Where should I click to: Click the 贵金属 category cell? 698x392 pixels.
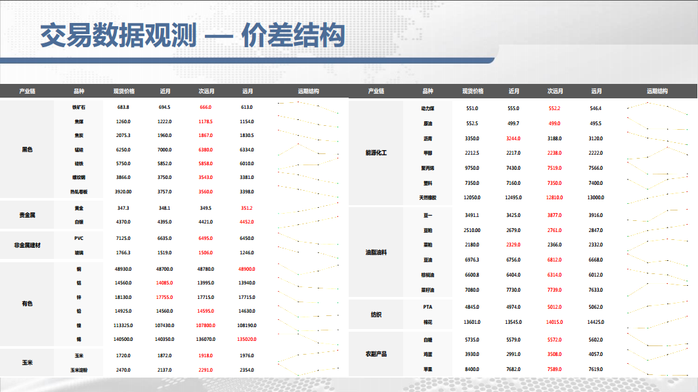click(x=27, y=214)
